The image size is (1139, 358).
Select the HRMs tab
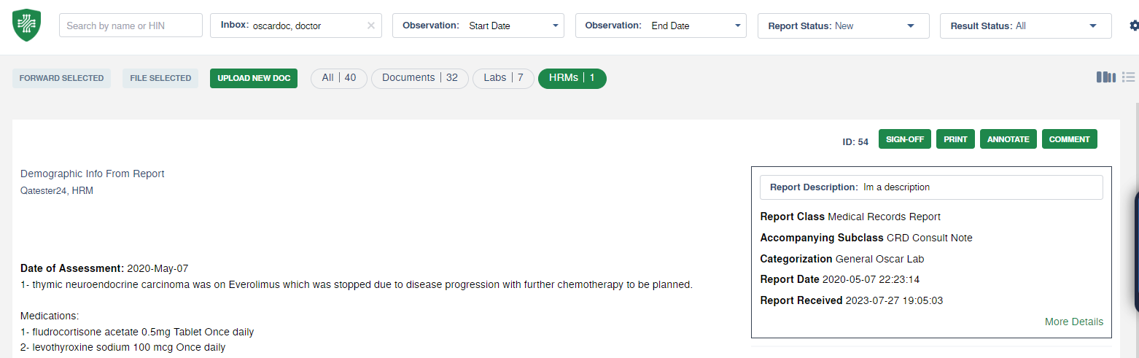coord(572,78)
